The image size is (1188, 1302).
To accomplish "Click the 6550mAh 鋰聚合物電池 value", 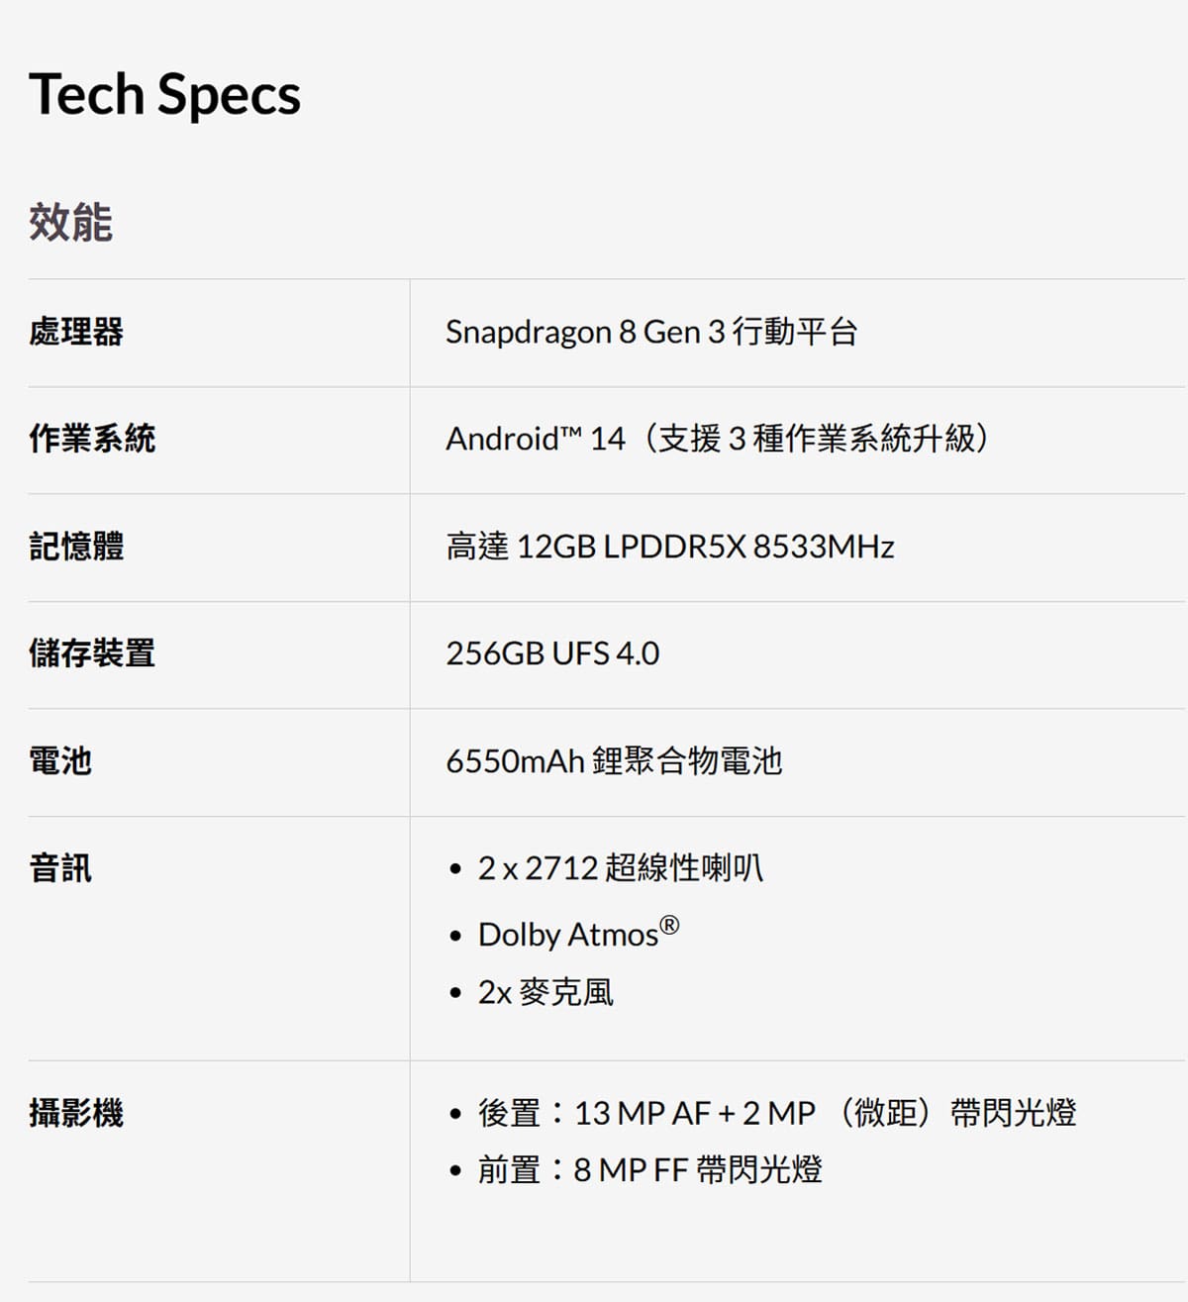I will pyautogui.click(x=614, y=761).
